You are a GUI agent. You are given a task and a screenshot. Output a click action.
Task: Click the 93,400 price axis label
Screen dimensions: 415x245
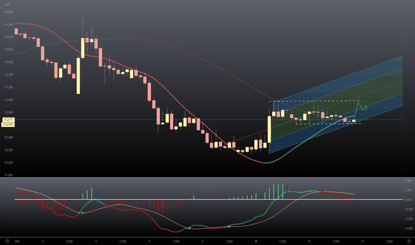point(8,75)
